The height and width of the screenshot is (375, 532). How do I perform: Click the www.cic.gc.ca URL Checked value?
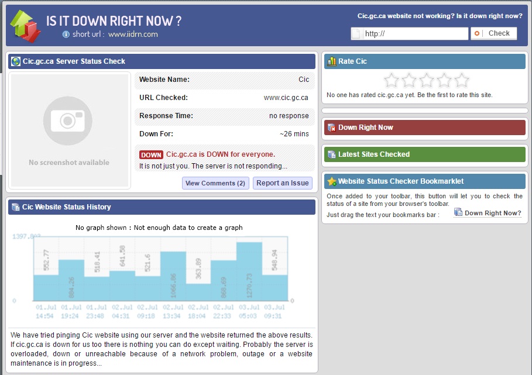tap(286, 98)
